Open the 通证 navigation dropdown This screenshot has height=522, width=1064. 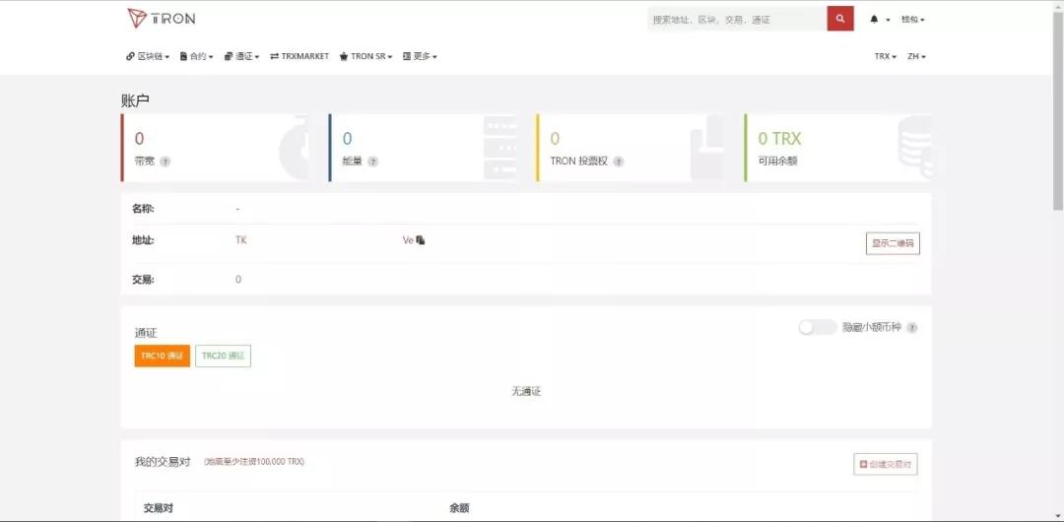pyautogui.click(x=241, y=56)
